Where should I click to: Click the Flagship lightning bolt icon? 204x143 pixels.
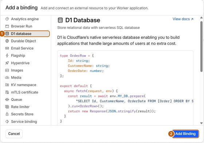7,56
